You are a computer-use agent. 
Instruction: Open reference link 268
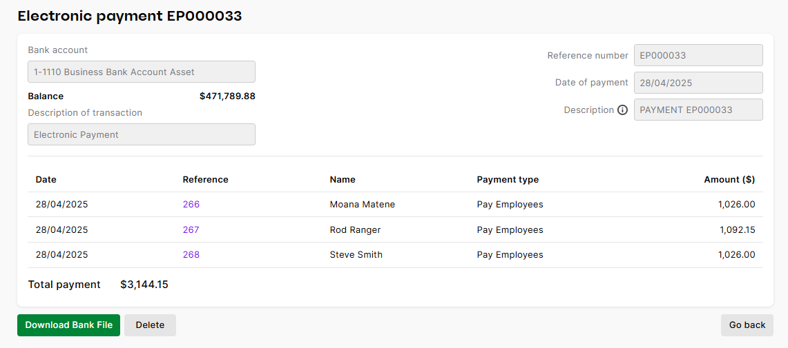pos(191,255)
